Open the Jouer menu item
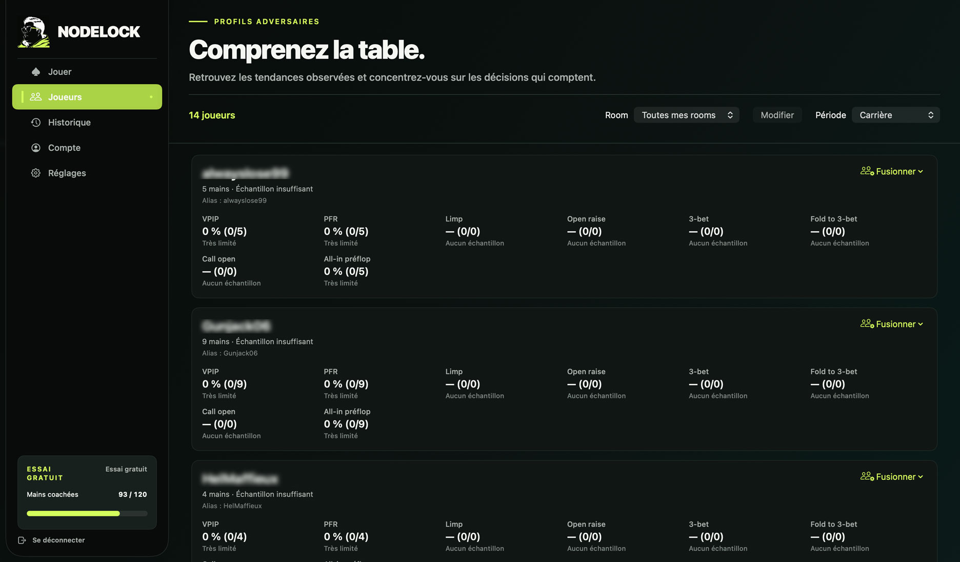The image size is (960, 562). point(87,72)
